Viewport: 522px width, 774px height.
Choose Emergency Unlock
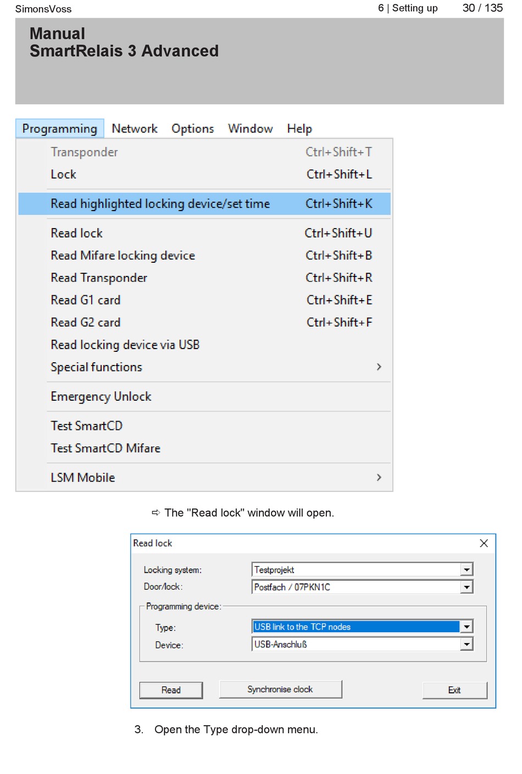pos(101,396)
